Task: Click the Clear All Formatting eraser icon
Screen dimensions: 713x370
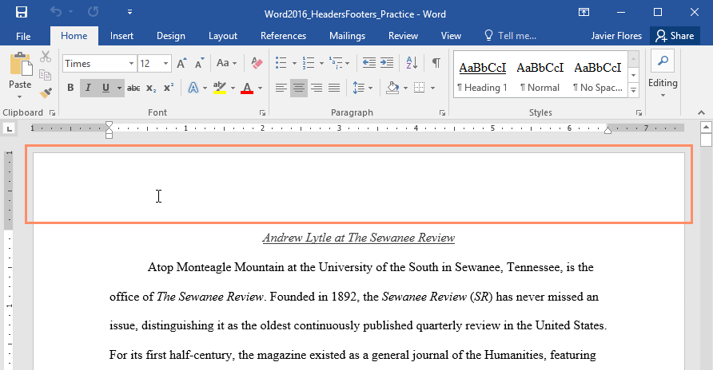Action: [x=257, y=63]
